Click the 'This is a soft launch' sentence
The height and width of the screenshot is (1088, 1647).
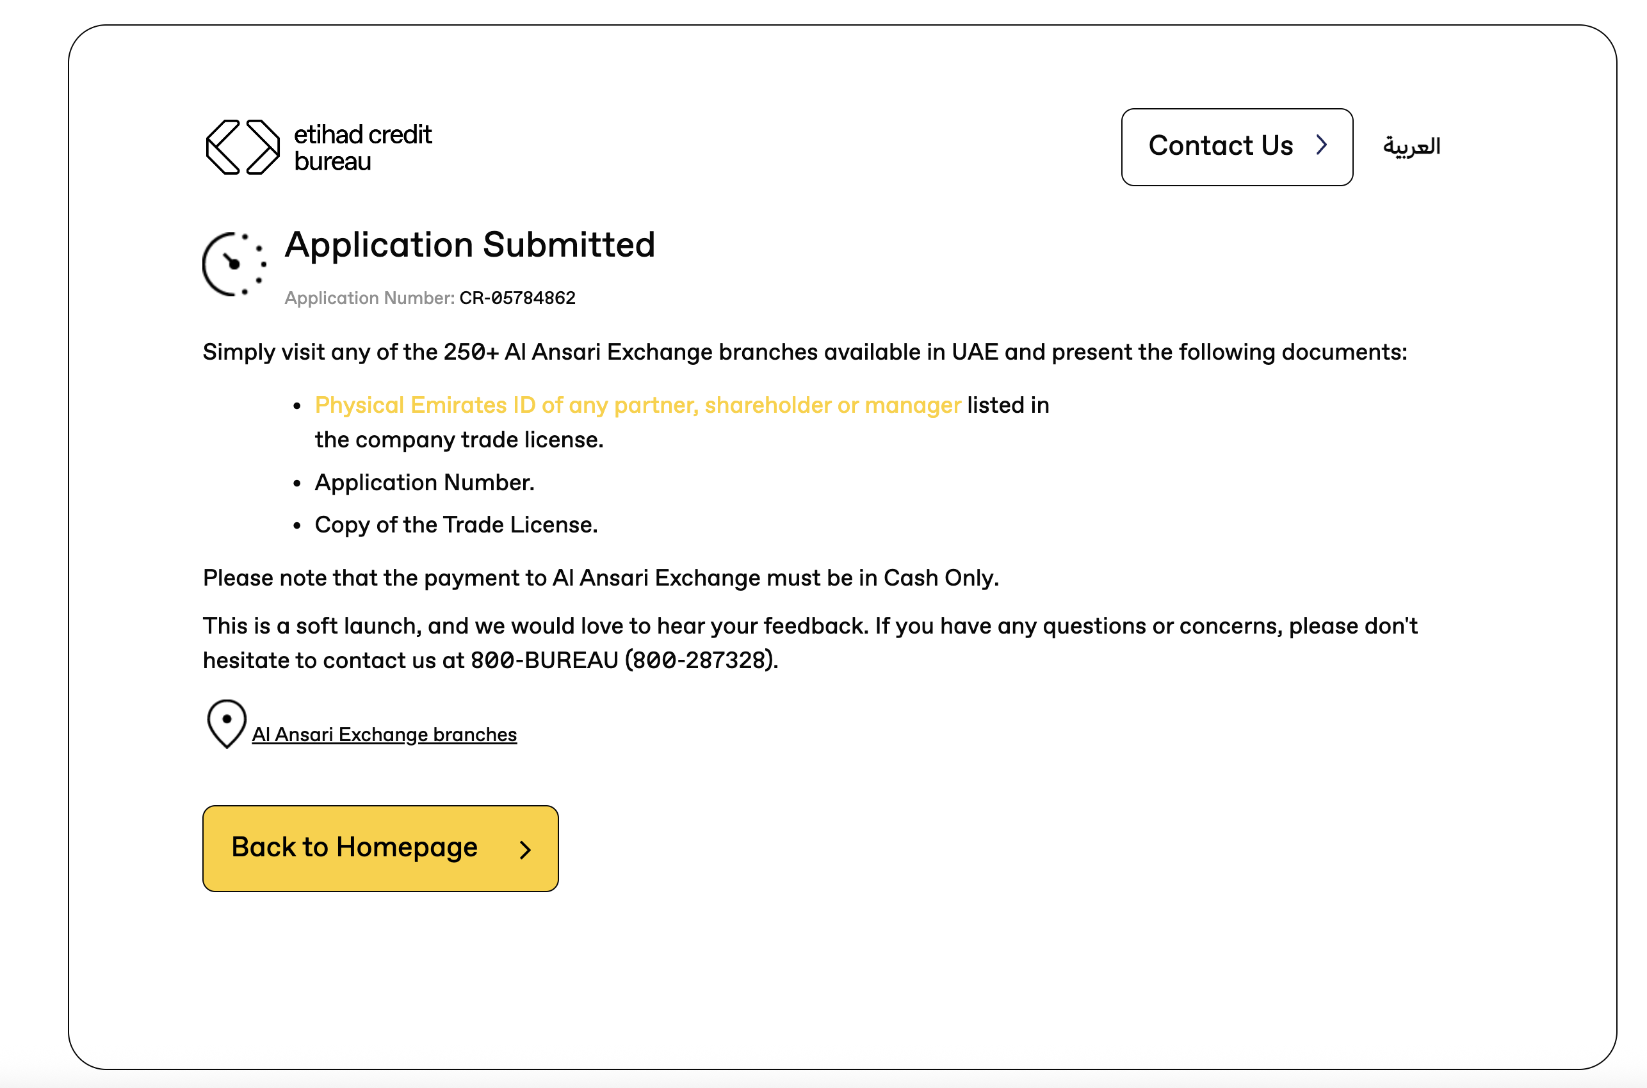pyautogui.click(x=810, y=643)
